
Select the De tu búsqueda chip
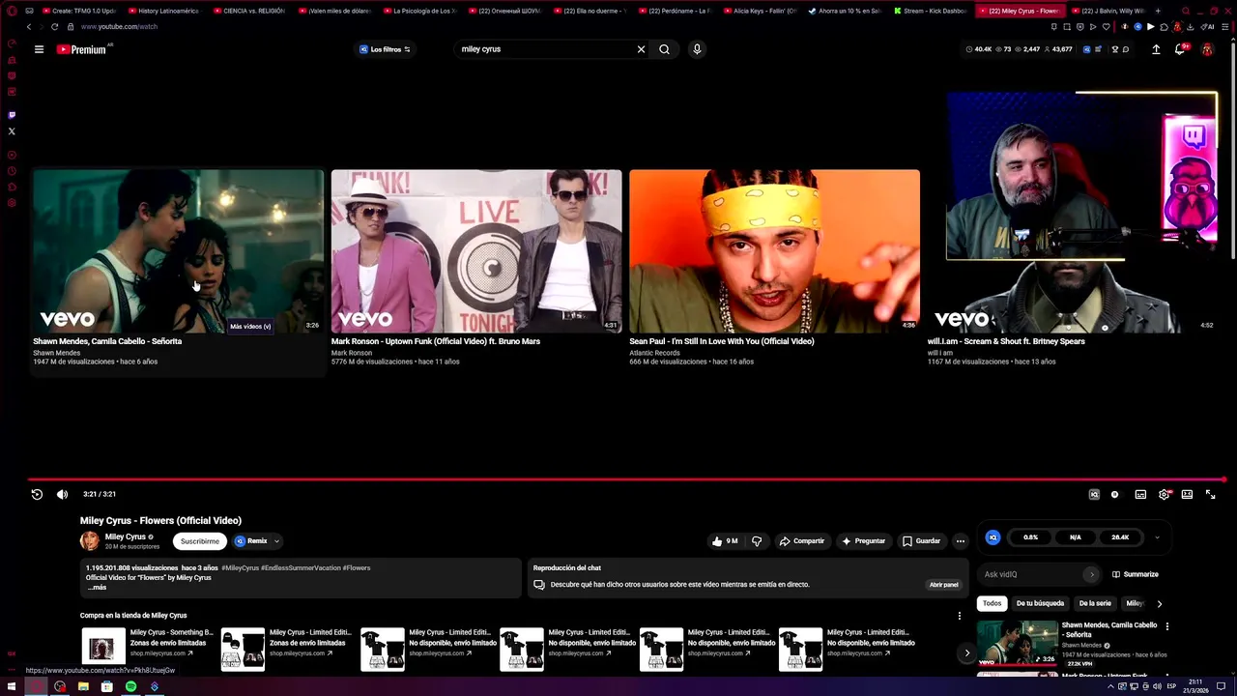coord(1040,603)
